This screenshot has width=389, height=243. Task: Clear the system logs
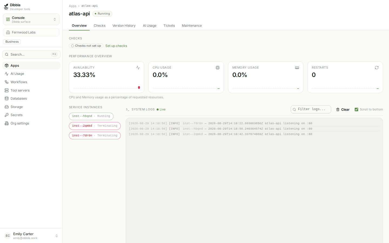coord(343,110)
